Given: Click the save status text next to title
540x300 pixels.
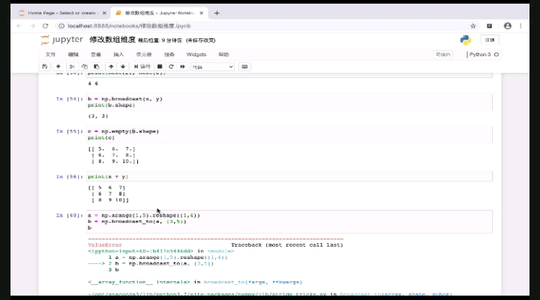Looking at the screenshot, I should click(177, 40).
